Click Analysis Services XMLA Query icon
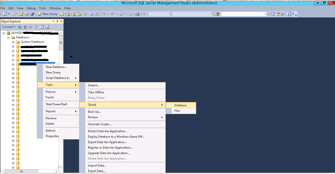335x174 pixels. [x=79, y=14]
